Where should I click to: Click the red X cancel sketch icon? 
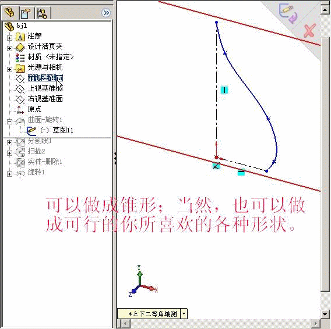tap(309, 31)
